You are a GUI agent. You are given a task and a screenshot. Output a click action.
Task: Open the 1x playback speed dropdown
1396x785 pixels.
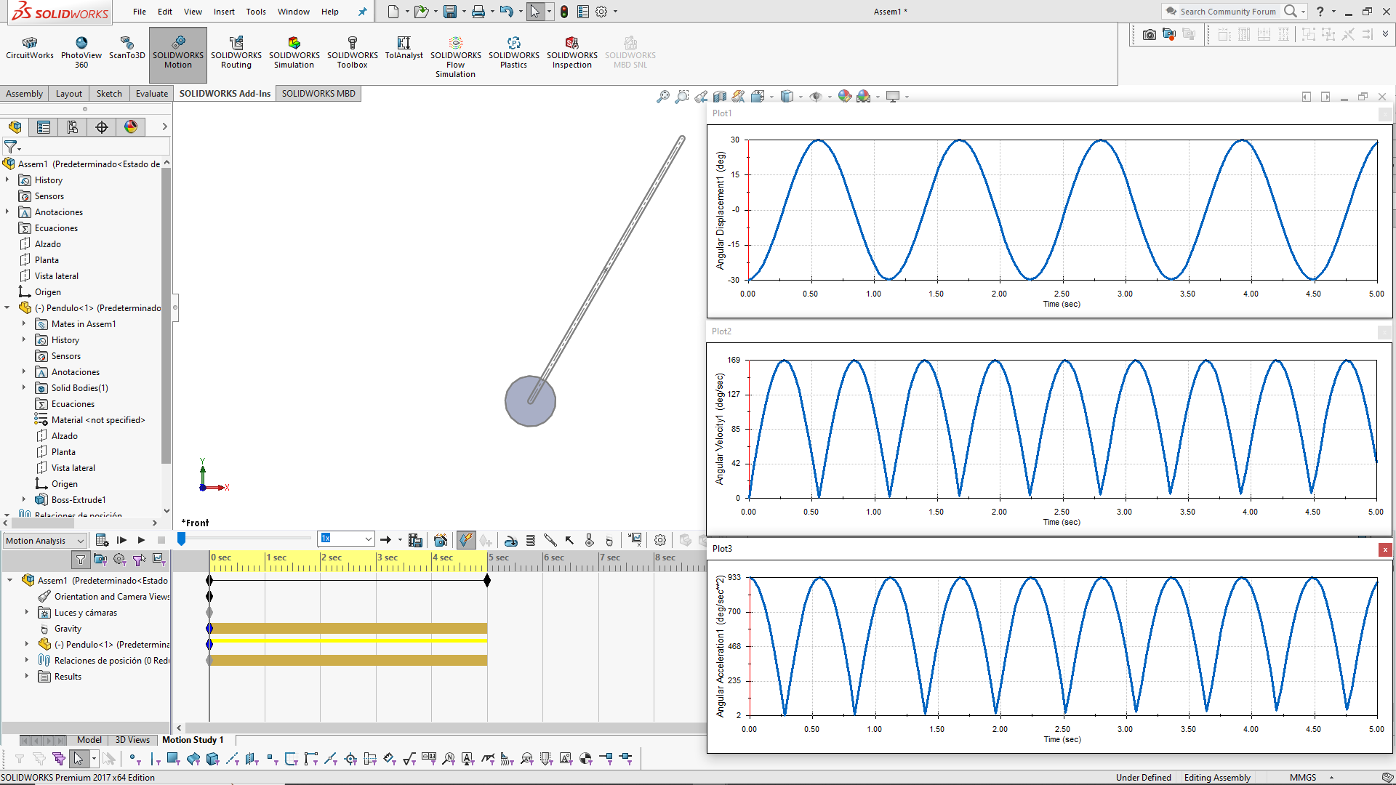[368, 539]
